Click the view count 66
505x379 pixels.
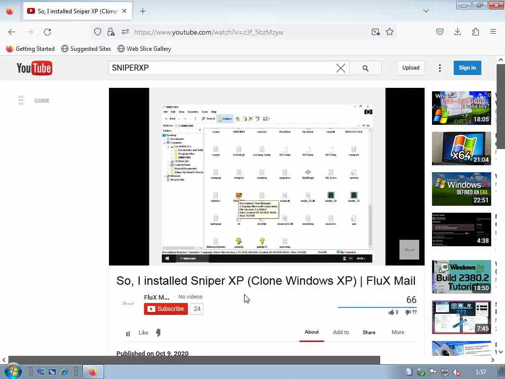(x=411, y=300)
